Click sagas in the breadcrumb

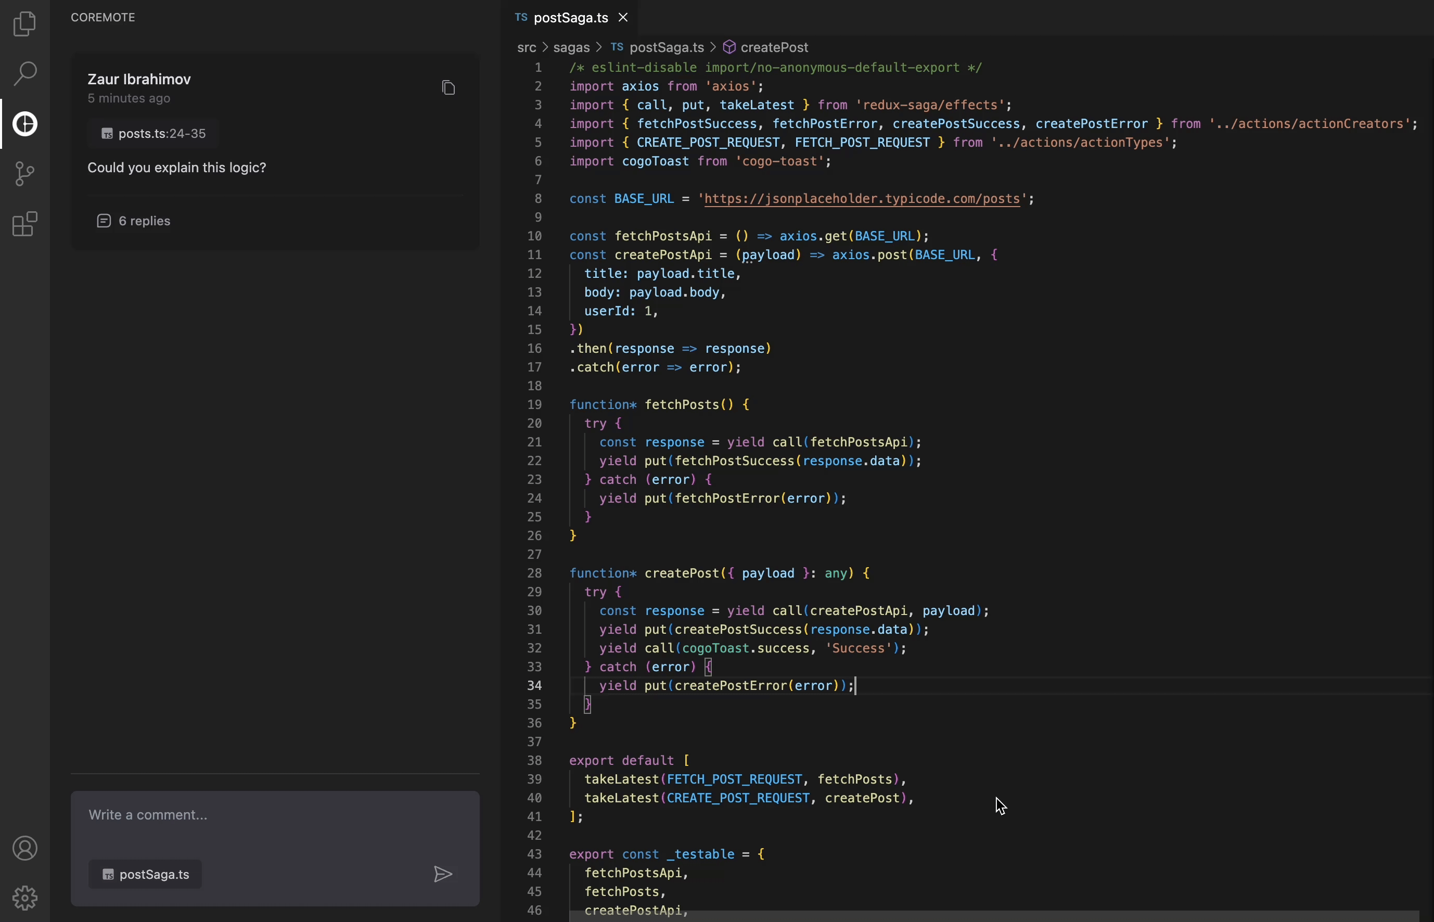click(571, 47)
